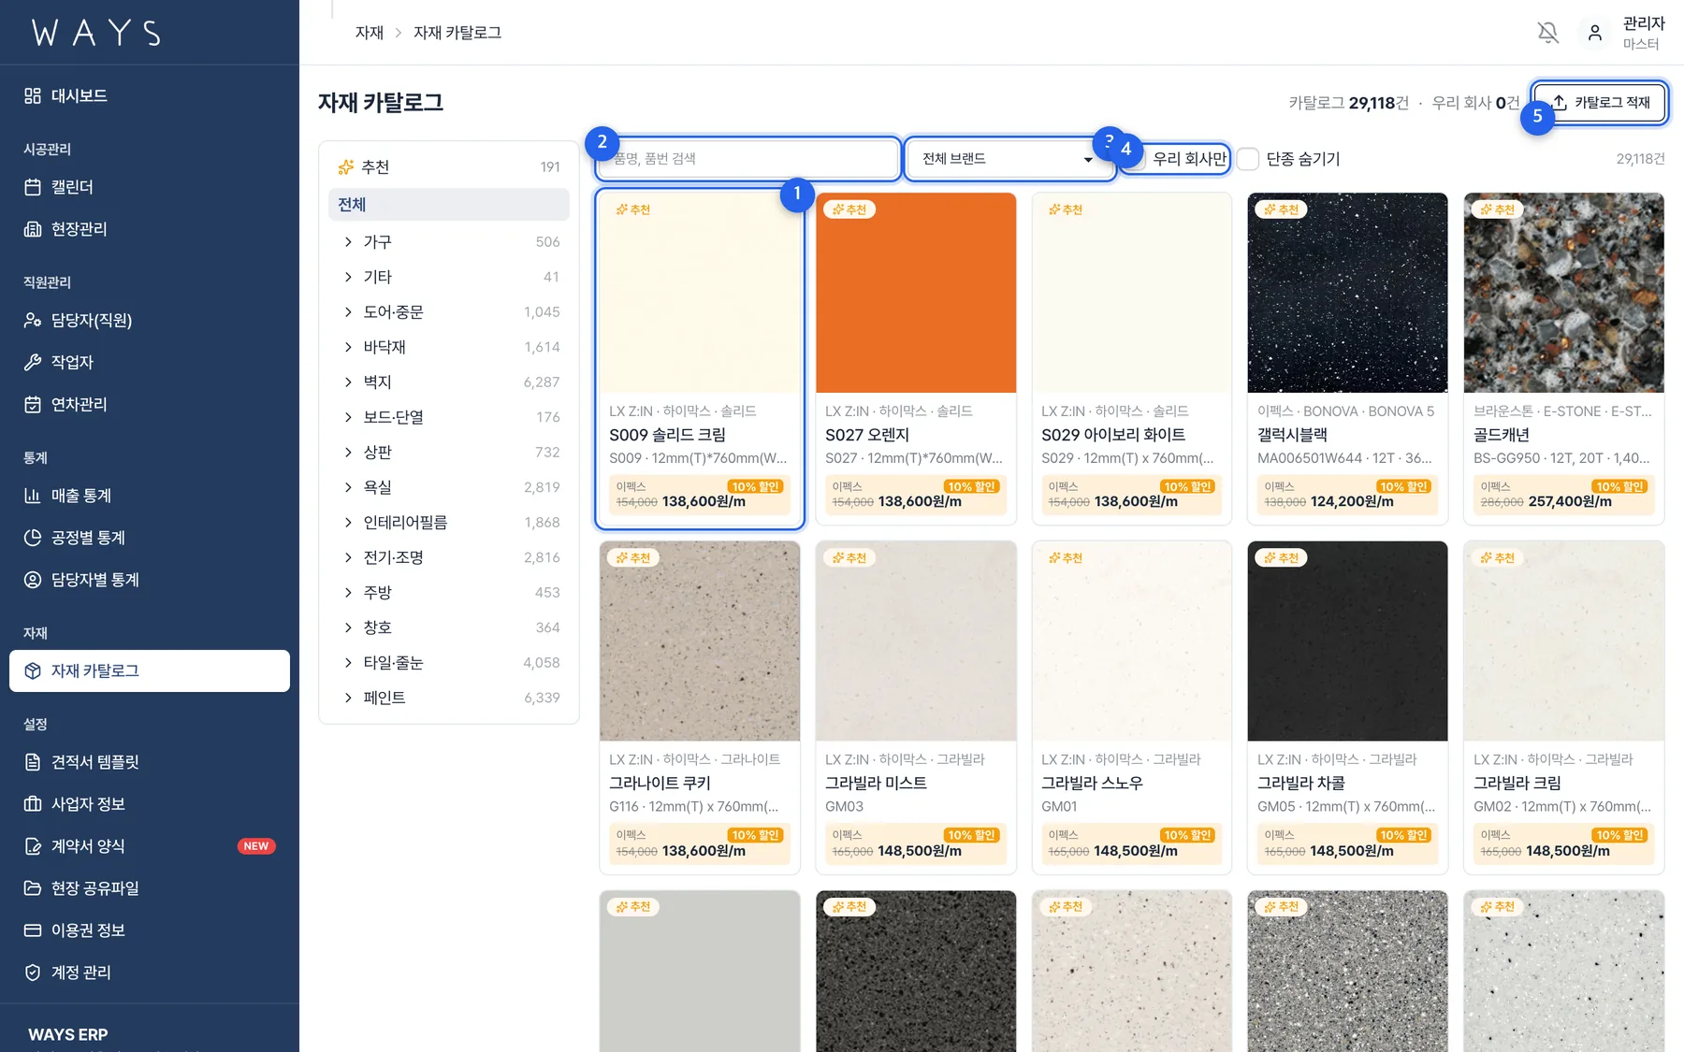
Task: Click the 연차관리 calendar-check icon
Action: [33, 404]
